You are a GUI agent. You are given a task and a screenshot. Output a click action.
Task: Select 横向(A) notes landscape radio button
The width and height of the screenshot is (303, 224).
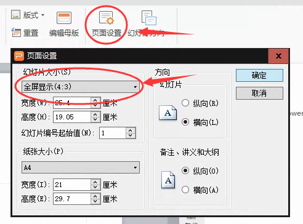coord(185,190)
